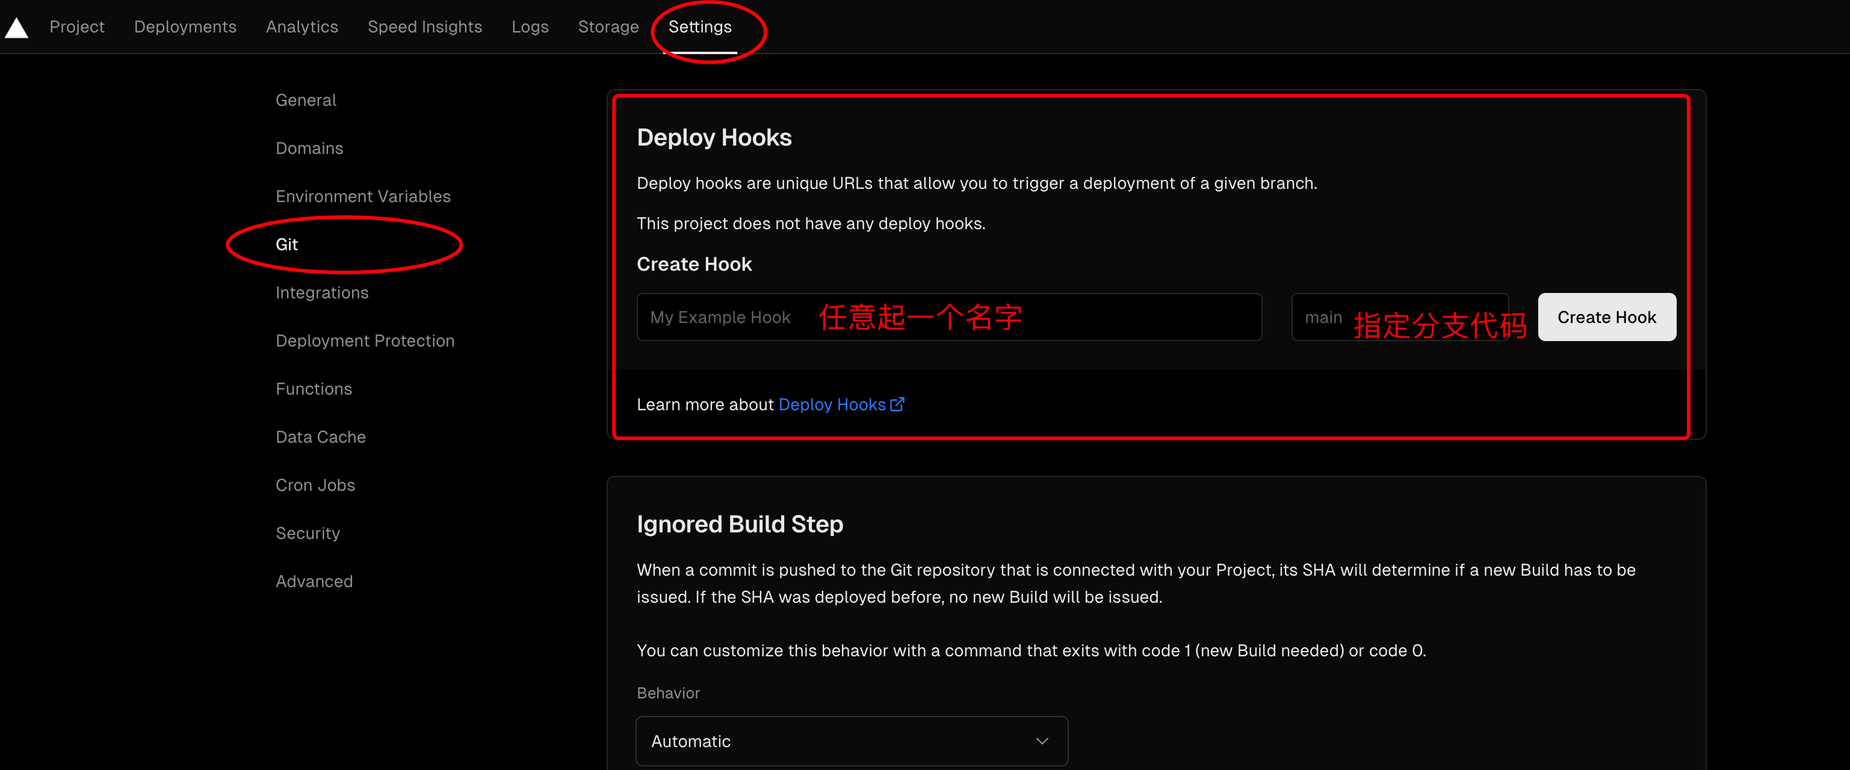The width and height of the screenshot is (1850, 770).
Task: Go to the Analytics tab
Action: pos(302,26)
